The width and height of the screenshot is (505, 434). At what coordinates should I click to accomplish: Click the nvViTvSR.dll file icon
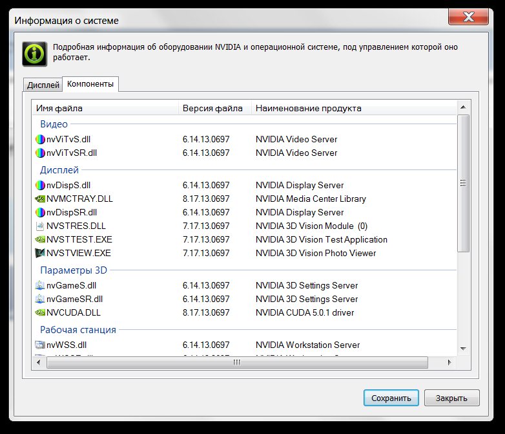(x=40, y=153)
